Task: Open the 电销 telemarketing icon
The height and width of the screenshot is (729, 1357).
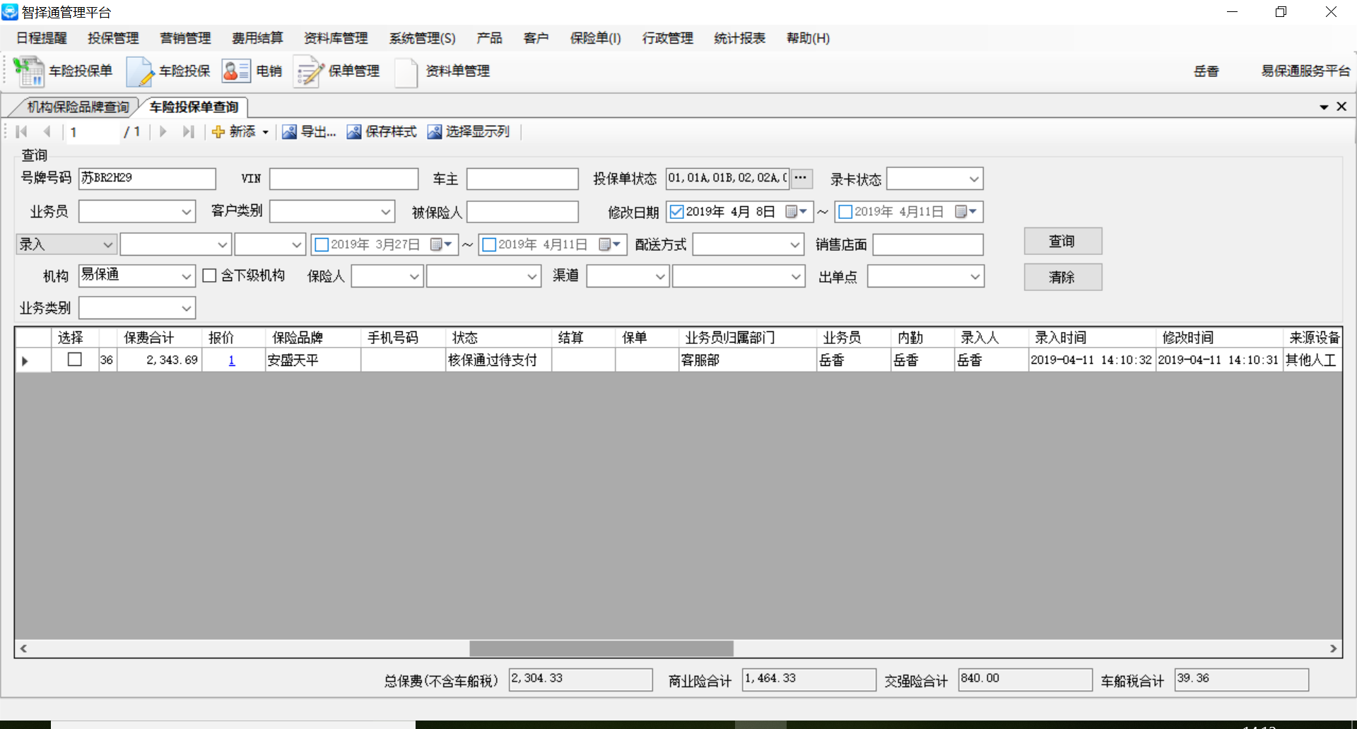Action: 235,71
